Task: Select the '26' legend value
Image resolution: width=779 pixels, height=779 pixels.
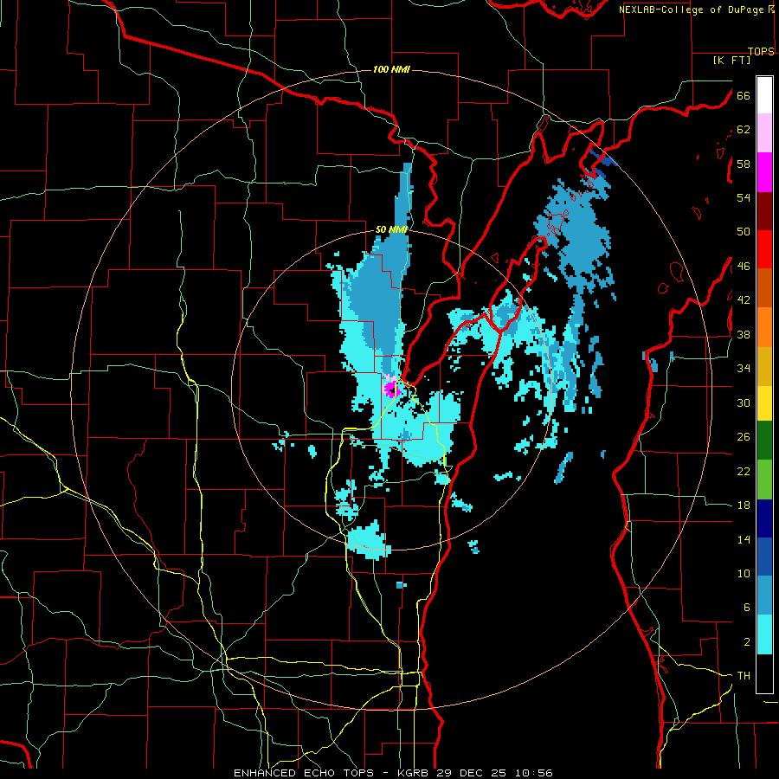Action: (x=744, y=437)
